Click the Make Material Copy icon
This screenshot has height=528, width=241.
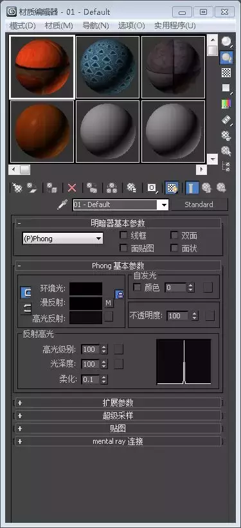point(91,188)
